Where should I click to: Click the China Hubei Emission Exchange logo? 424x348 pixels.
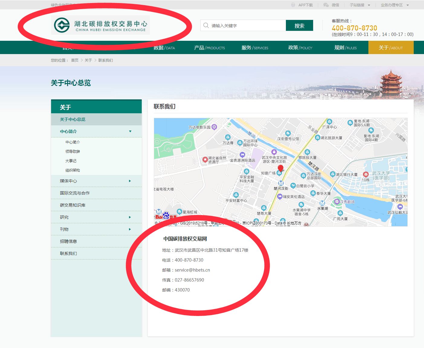click(x=101, y=25)
